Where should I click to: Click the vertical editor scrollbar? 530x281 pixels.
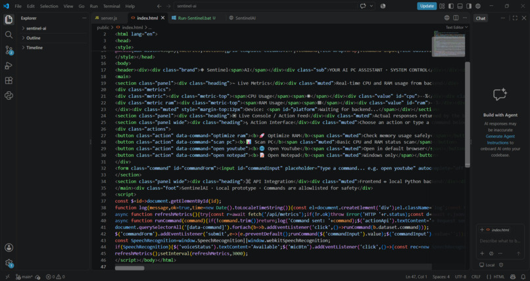(x=468, y=114)
